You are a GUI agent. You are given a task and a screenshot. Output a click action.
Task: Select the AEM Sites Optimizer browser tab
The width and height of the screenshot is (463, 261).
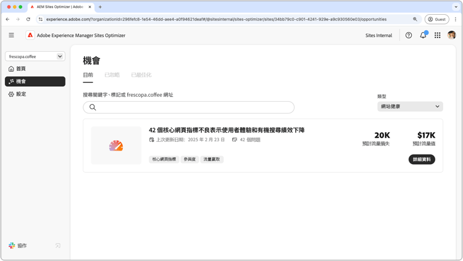pos(60,7)
